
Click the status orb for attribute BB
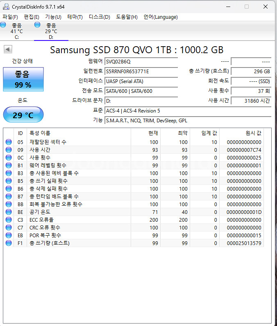click(x=9, y=204)
